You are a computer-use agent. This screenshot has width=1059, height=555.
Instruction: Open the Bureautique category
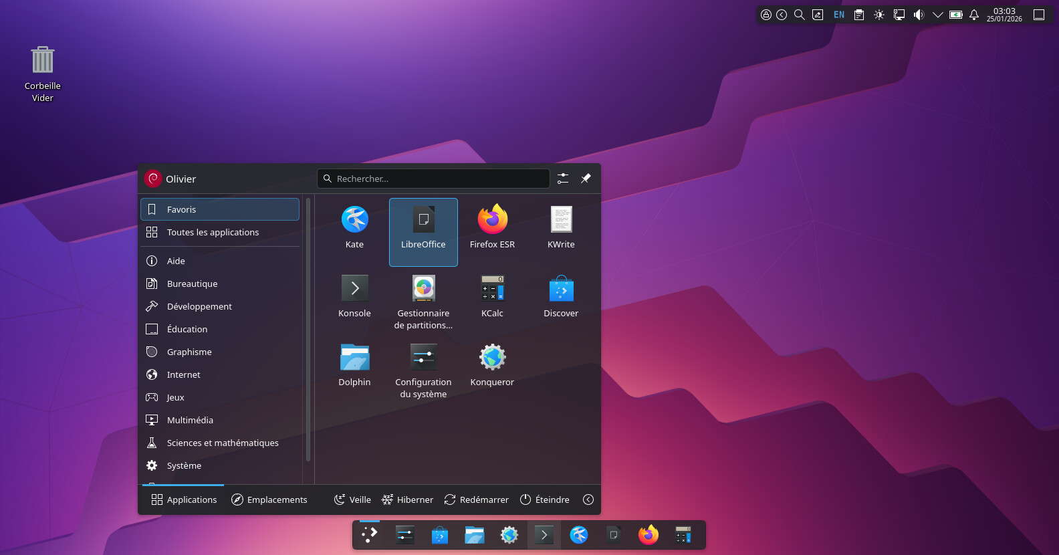(x=220, y=284)
